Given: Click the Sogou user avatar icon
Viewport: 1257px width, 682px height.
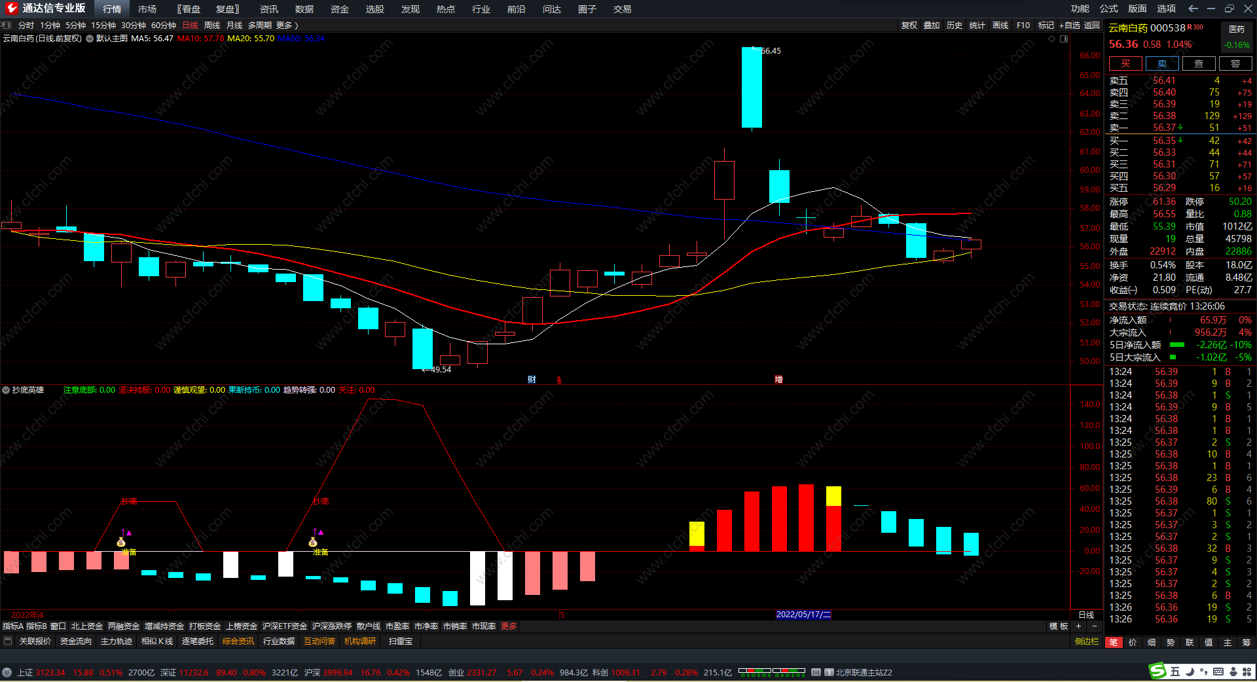Looking at the screenshot, I should [1233, 672].
